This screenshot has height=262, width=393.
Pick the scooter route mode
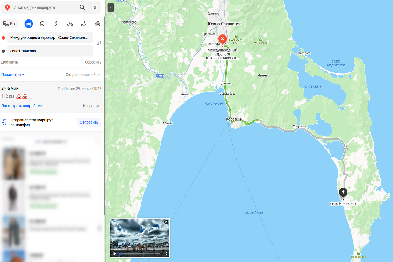84,24
